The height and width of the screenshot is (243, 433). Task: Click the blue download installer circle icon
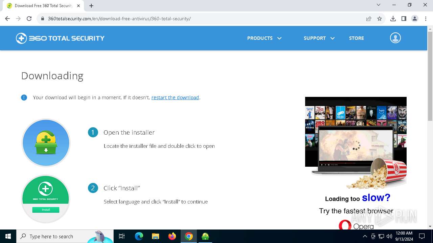46,143
